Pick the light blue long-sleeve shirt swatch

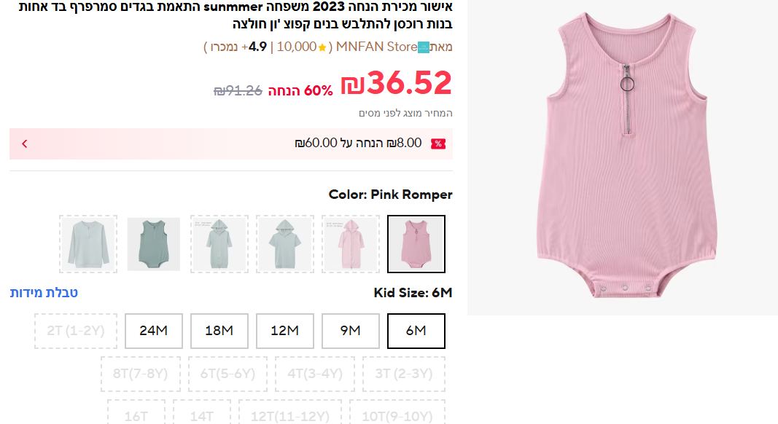point(88,244)
